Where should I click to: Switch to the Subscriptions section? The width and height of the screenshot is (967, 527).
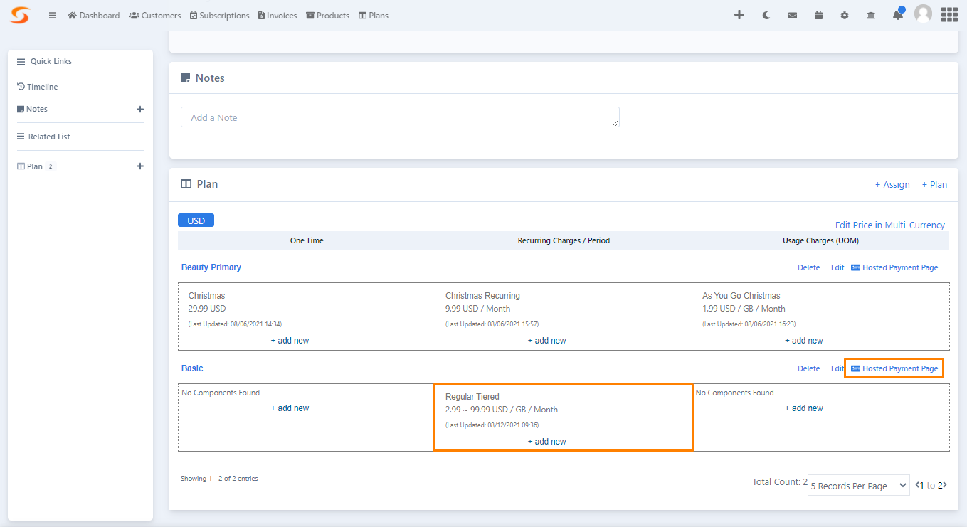[x=219, y=15]
